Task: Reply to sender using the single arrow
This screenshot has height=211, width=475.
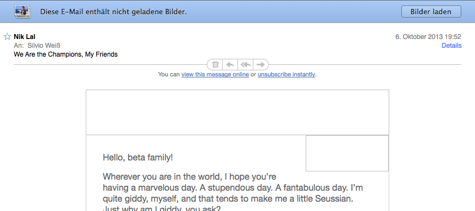Action: coord(230,64)
